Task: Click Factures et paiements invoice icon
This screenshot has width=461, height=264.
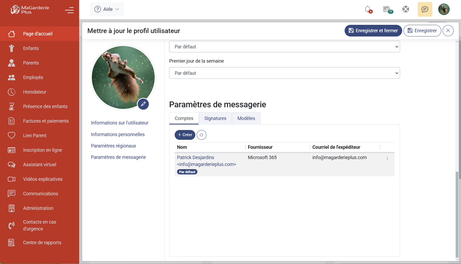Action: point(12,121)
